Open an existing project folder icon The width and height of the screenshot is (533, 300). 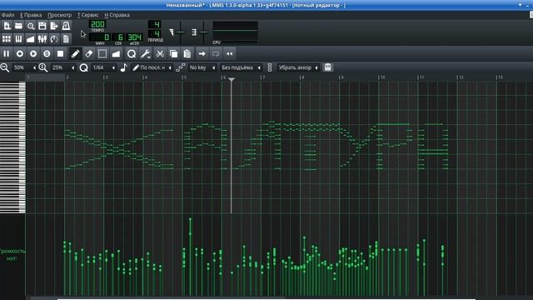(18, 26)
